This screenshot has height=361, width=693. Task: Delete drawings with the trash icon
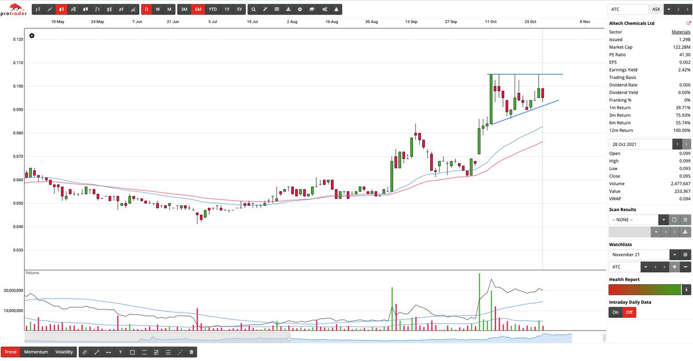192,352
